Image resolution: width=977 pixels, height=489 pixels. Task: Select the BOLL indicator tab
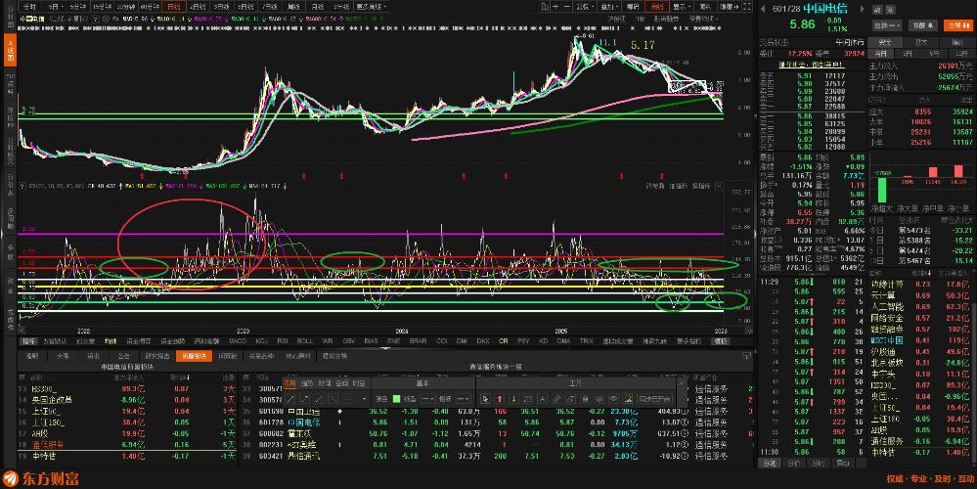(x=305, y=341)
